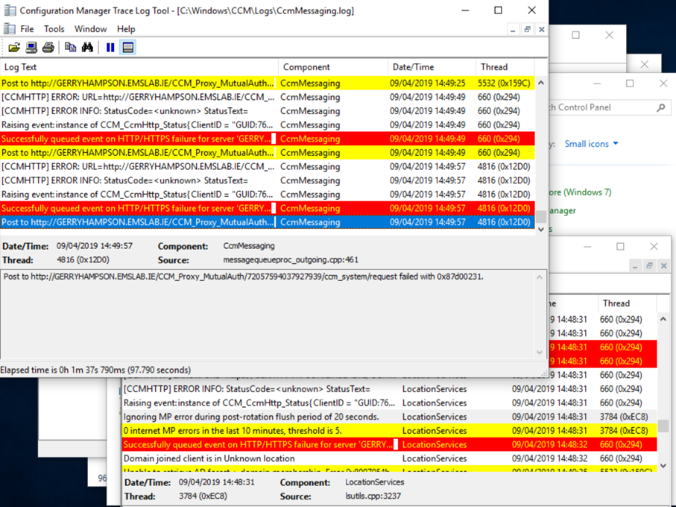676x507 pixels.
Task: Click the Copy to clipboard toolbar icon
Action: [x=70, y=48]
